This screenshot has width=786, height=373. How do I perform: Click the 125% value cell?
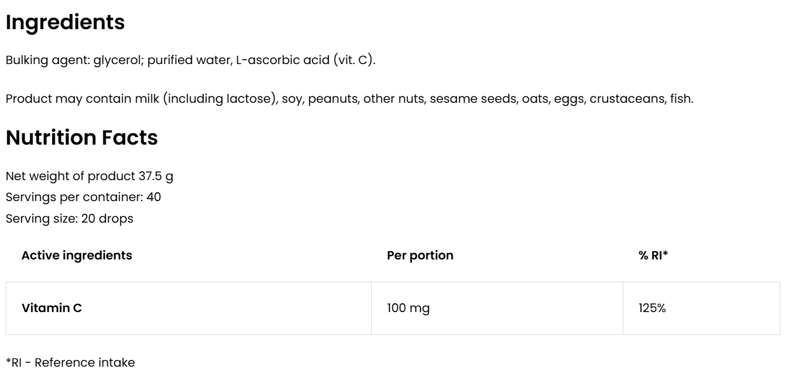(652, 308)
